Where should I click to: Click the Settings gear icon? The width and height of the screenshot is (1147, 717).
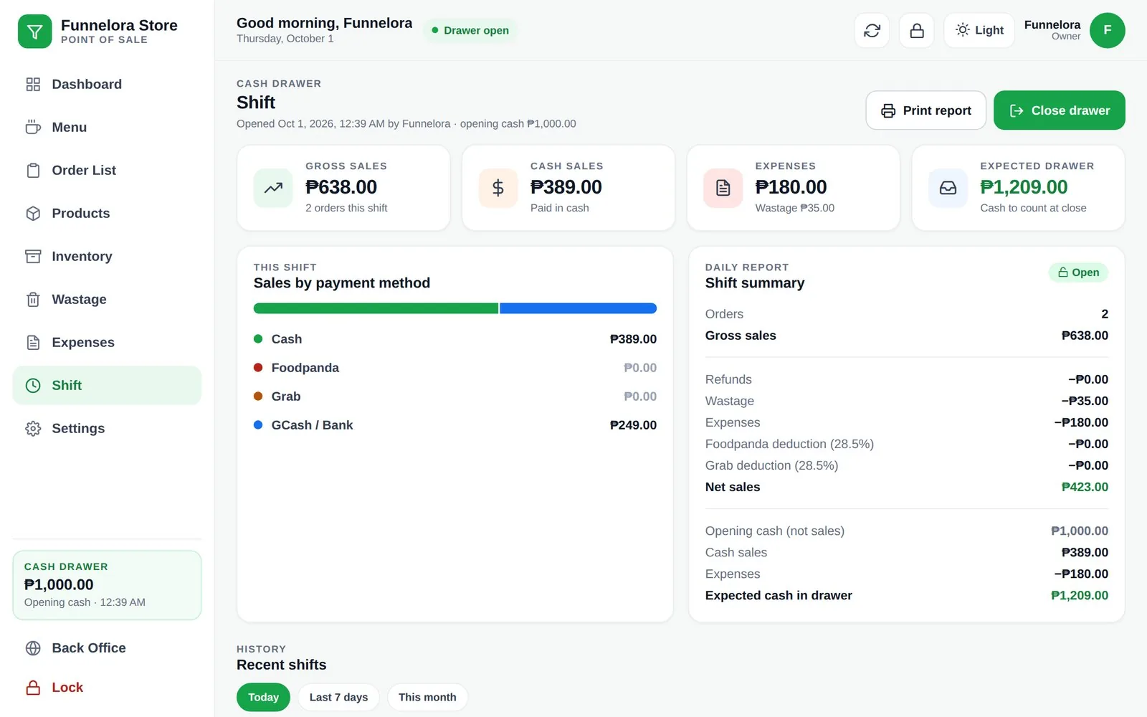click(x=33, y=429)
